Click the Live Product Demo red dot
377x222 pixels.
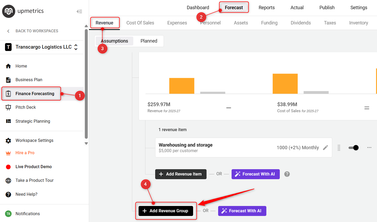8,167
